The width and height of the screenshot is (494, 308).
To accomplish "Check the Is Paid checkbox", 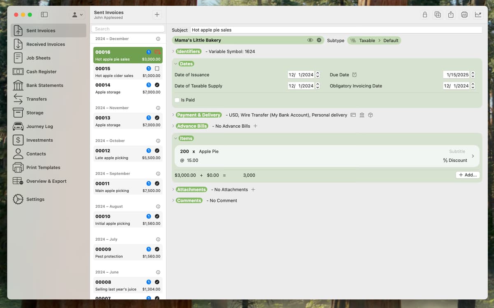I will coord(177,100).
